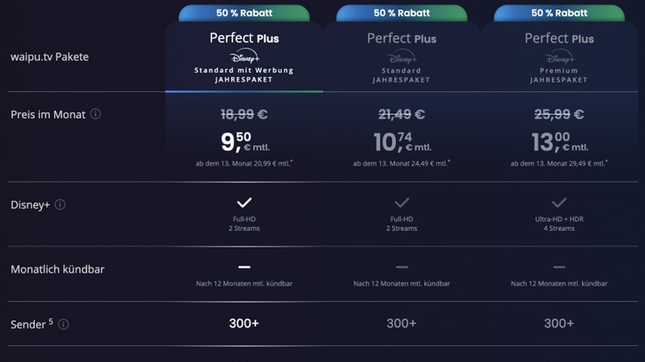Click Disney+ logo in Standard Jahrespaket column
The image size is (645, 362).
pyautogui.click(x=402, y=56)
